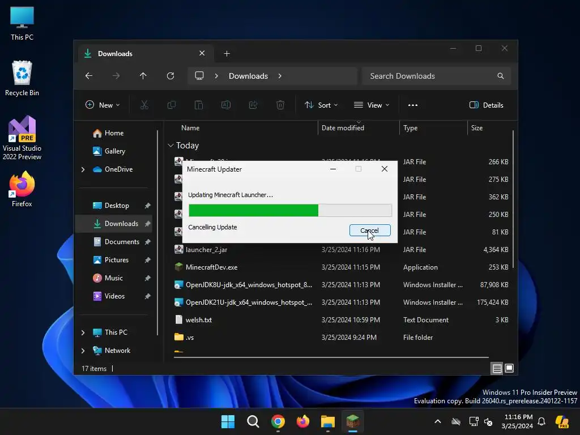Image resolution: width=580 pixels, height=435 pixels.
Task: Open the notification bell
Action: [541, 421]
